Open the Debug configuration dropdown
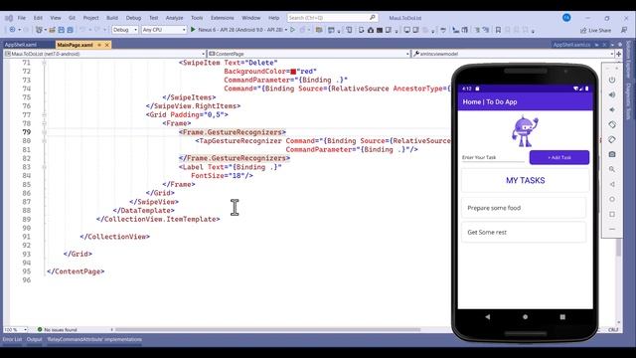Image resolution: width=636 pixels, height=358 pixels. (125, 30)
